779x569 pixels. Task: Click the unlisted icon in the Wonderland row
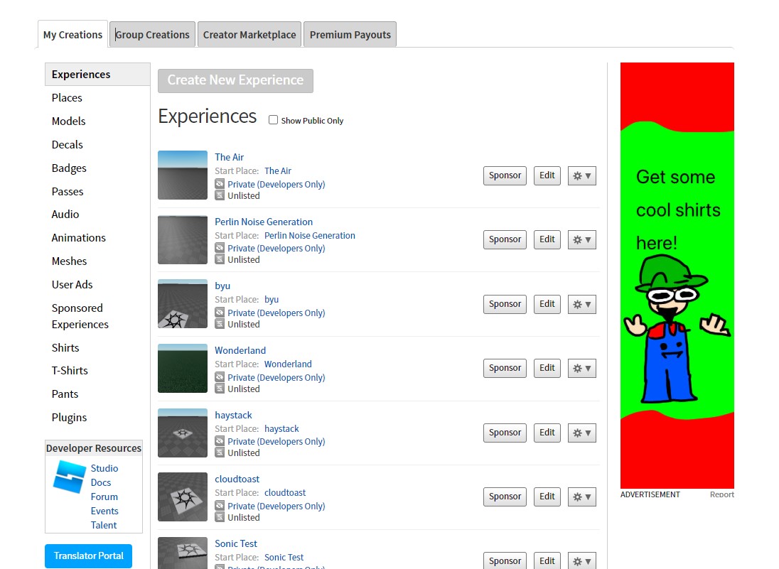(x=220, y=389)
